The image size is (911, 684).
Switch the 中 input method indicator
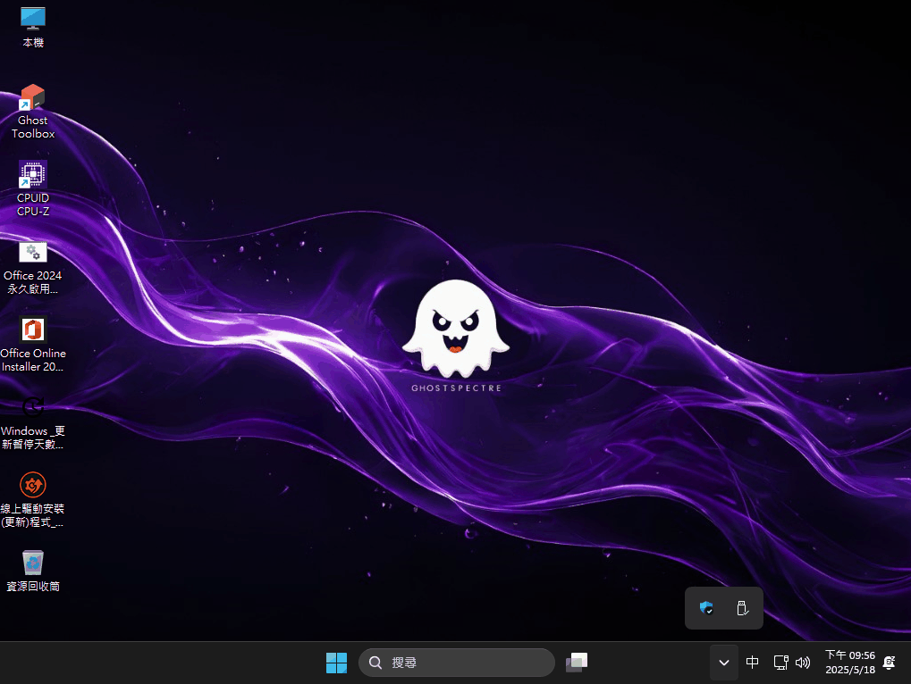(753, 663)
